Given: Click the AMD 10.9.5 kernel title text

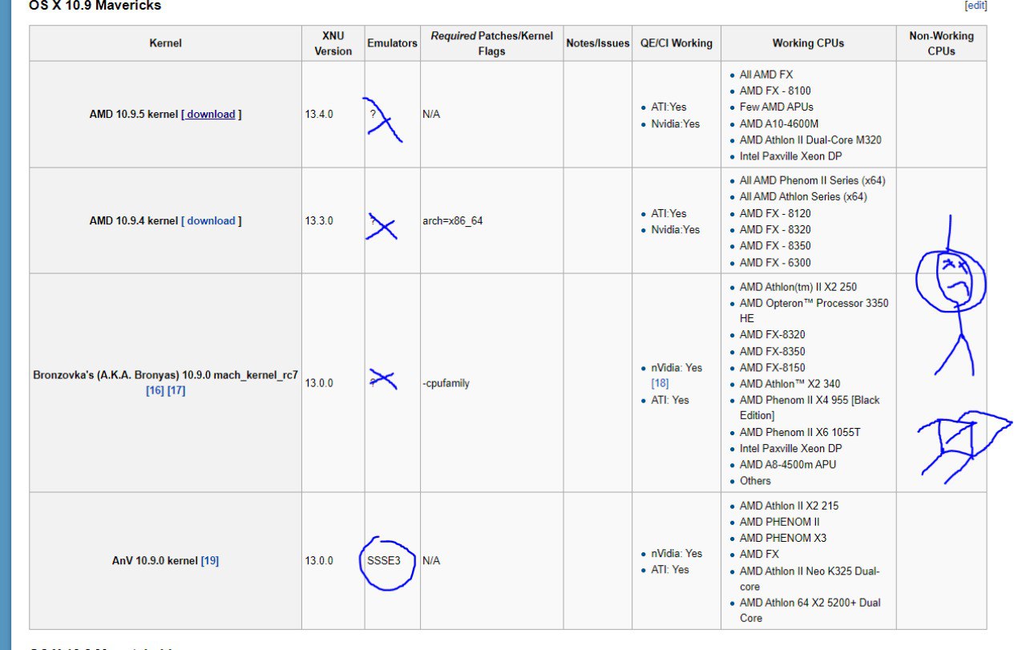Looking at the screenshot, I should pos(134,114).
